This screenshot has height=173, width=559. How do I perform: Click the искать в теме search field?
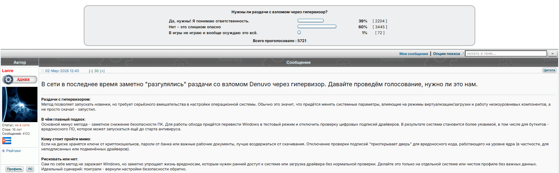[506, 54]
